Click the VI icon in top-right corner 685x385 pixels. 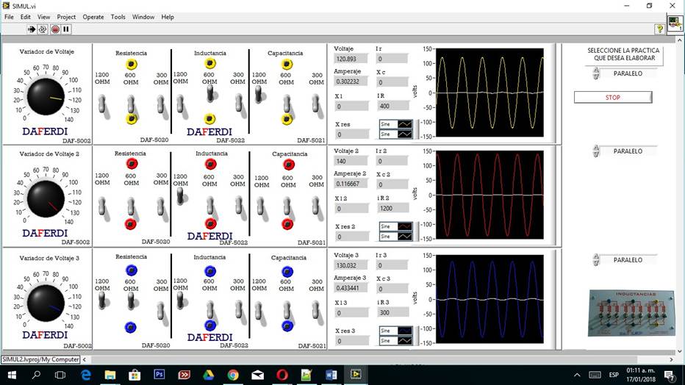tap(675, 25)
